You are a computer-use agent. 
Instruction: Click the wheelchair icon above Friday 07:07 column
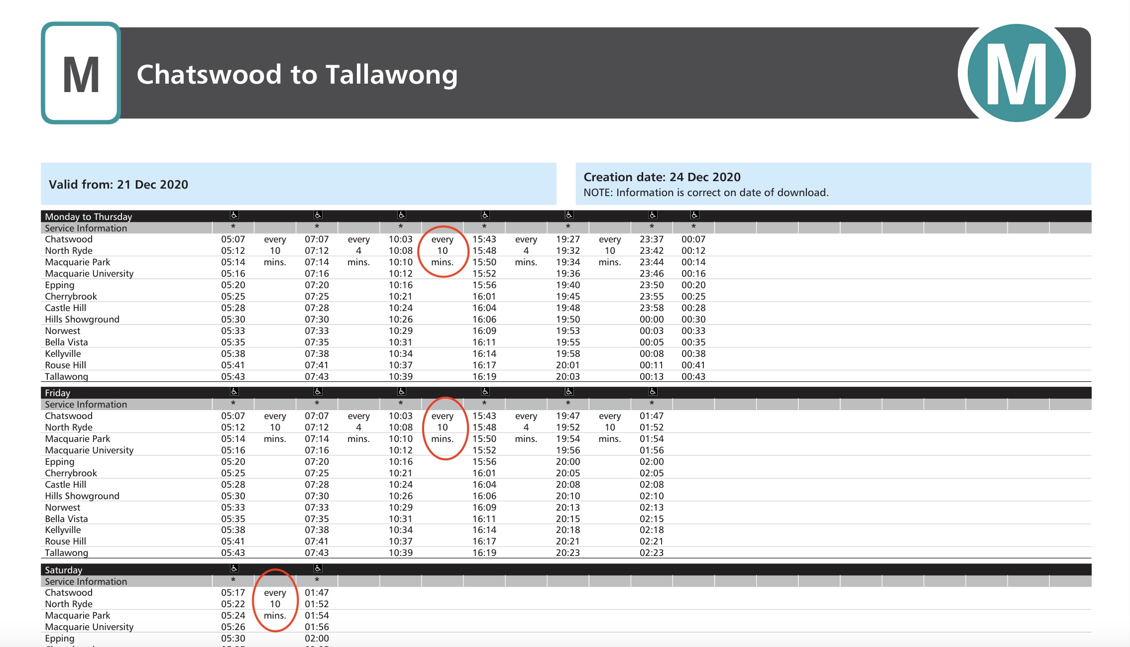[318, 392]
